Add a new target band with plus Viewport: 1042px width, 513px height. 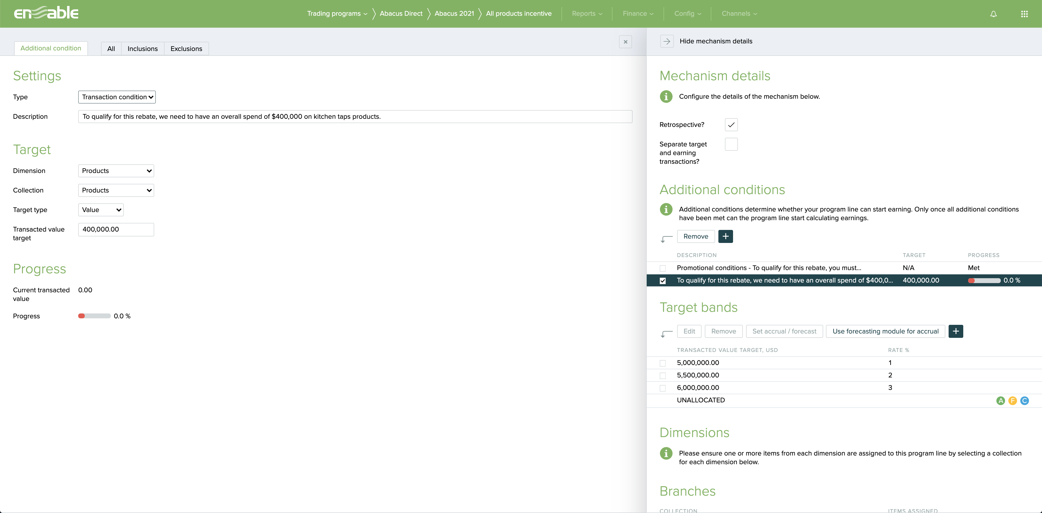(955, 331)
